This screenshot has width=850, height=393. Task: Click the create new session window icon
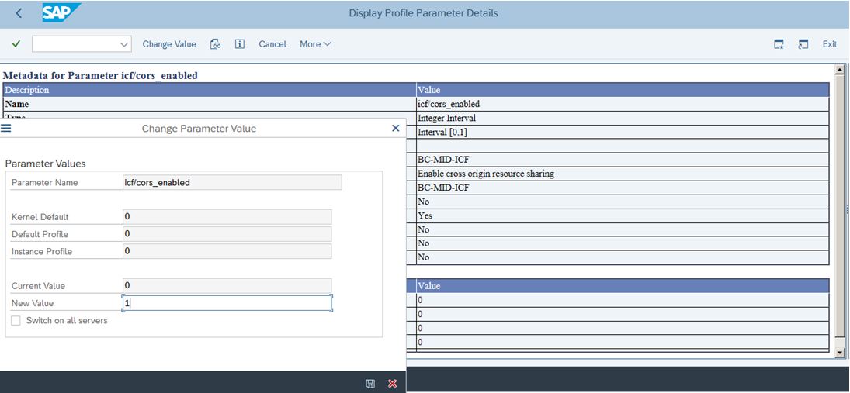coord(779,44)
